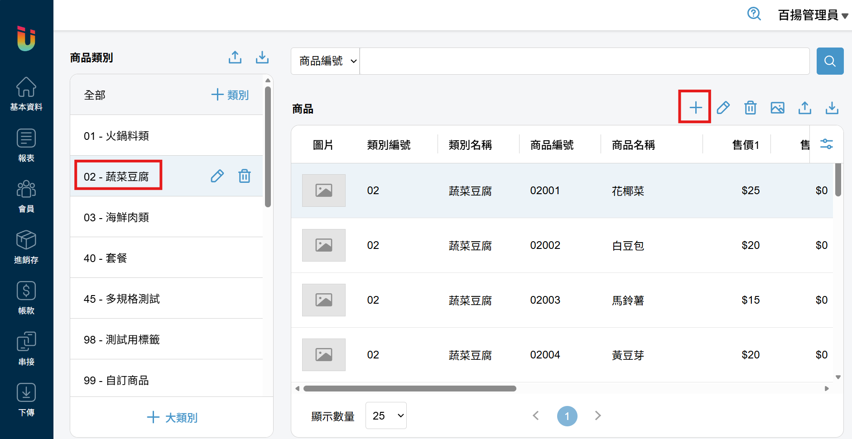The width and height of the screenshot is (852, 439).
Task: Click the edit product pencil icon
Action: coord(723,108)
